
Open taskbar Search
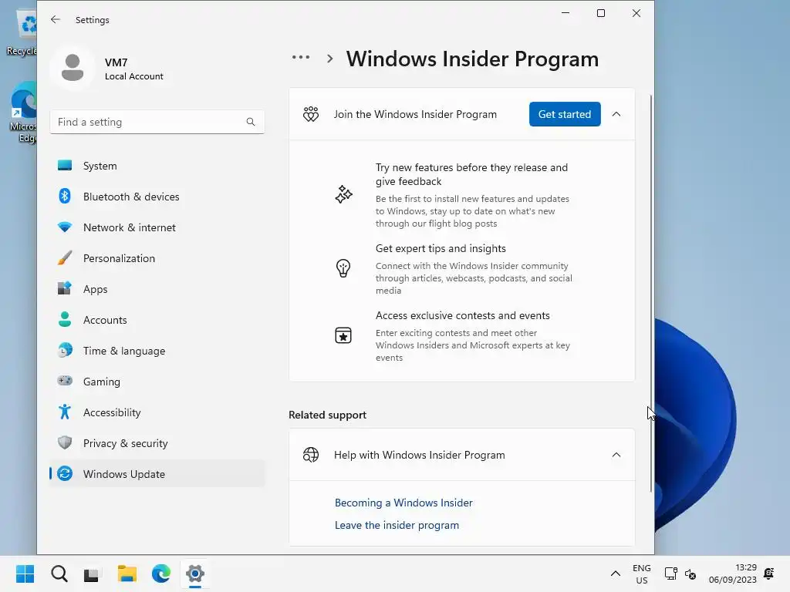point(59,573)
